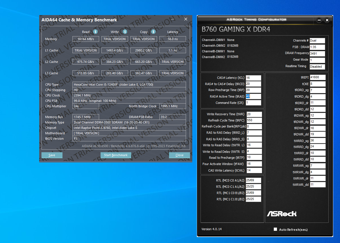Select the CAS Write Latency (tCWL) field
Image resolution: width=340 pixels, height=243 pixels.
click(x=254, y=170)
